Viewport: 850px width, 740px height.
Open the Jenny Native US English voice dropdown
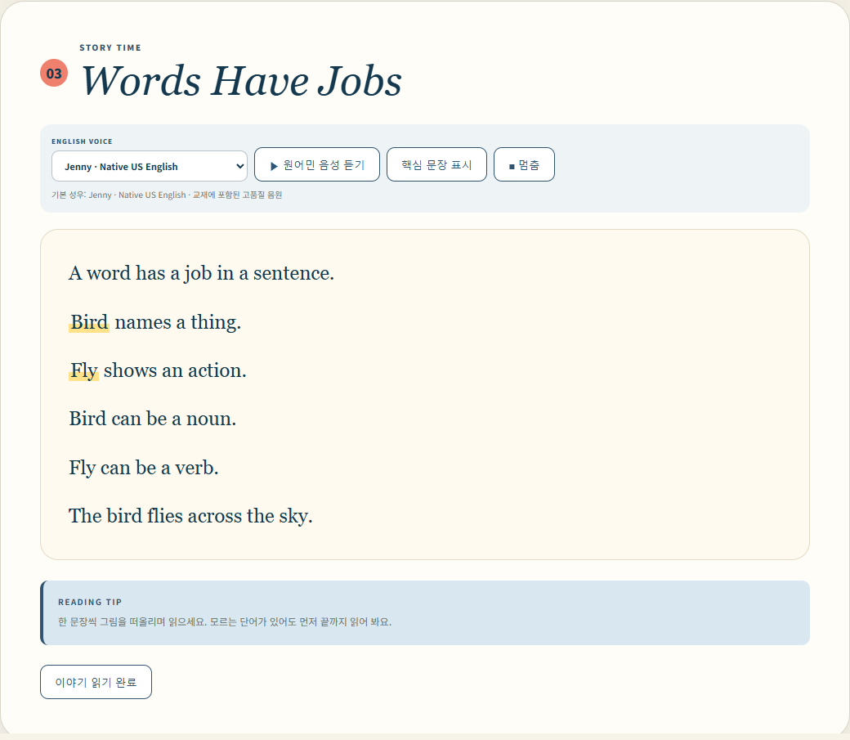[x=149, y=166]
